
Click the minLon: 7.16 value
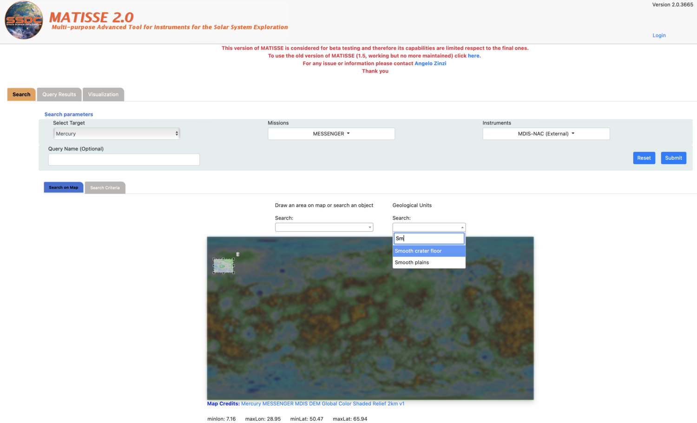[x=222, y=419]
